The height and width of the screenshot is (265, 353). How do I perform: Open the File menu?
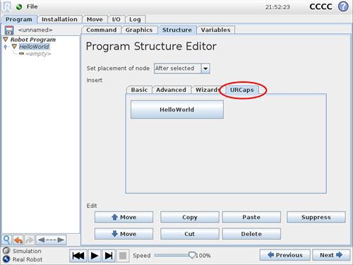[x=32, y=6]
